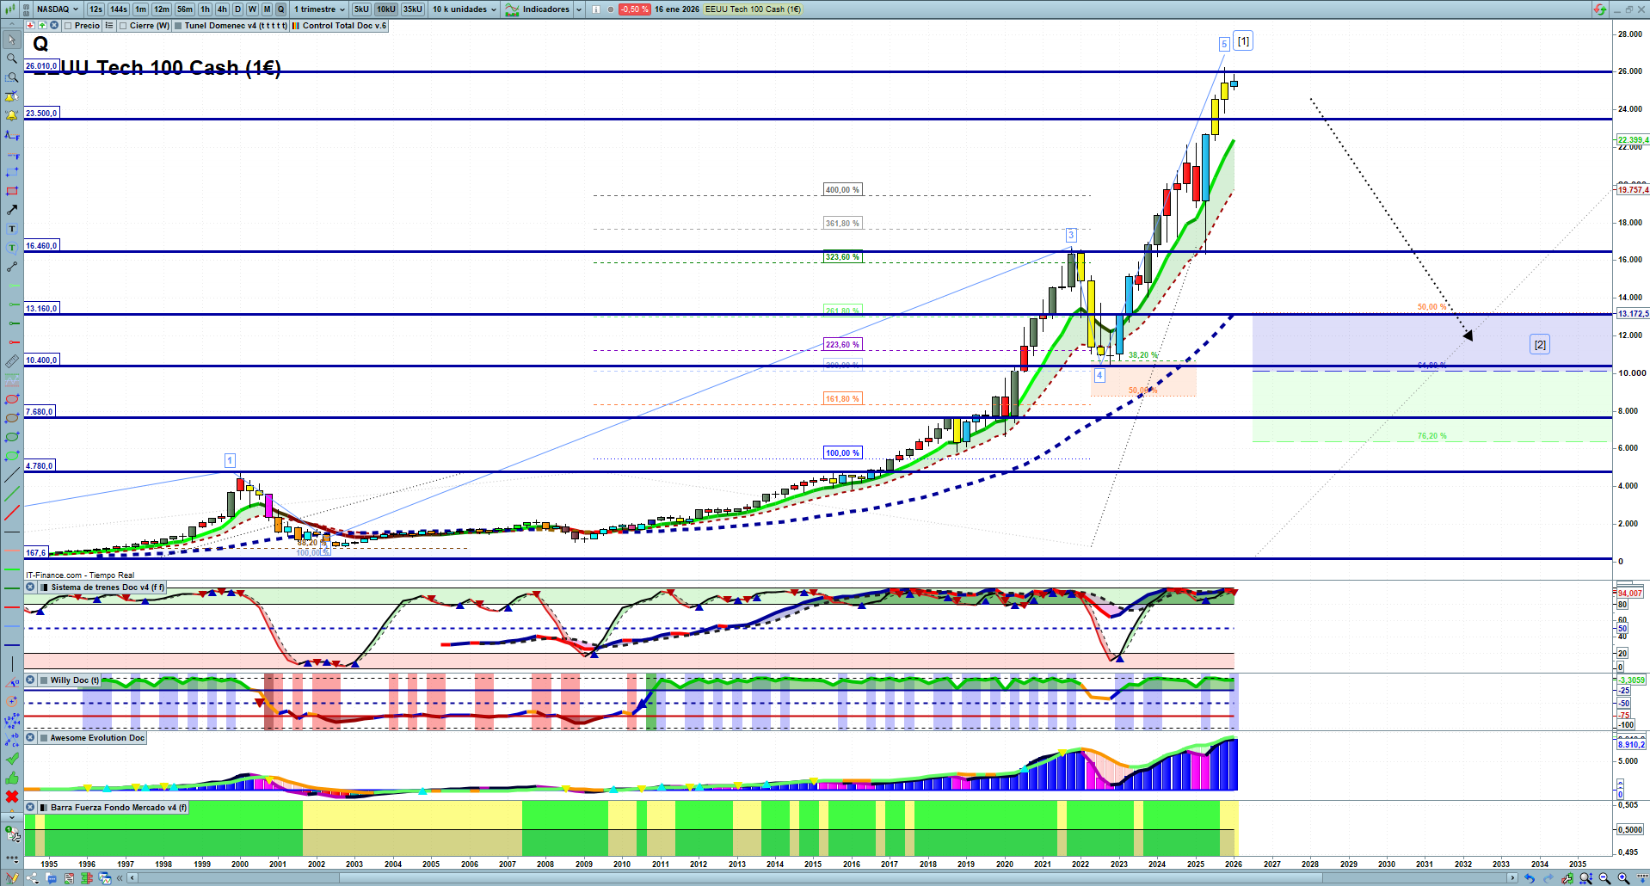This screenshot has width=1650, height=886.
Task: Expand the arrow next to Indicadores
Action: [579, 9]
